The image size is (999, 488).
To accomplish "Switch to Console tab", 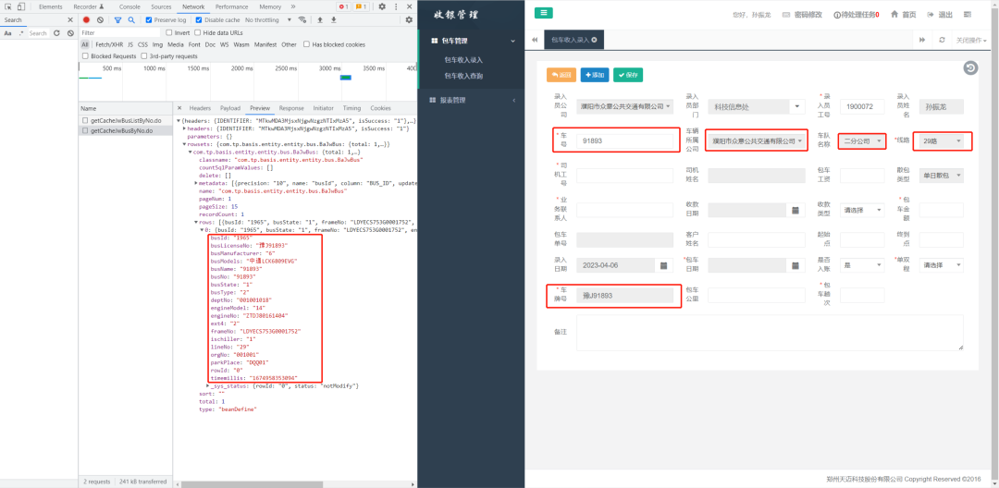I will (x=129, y=6).
